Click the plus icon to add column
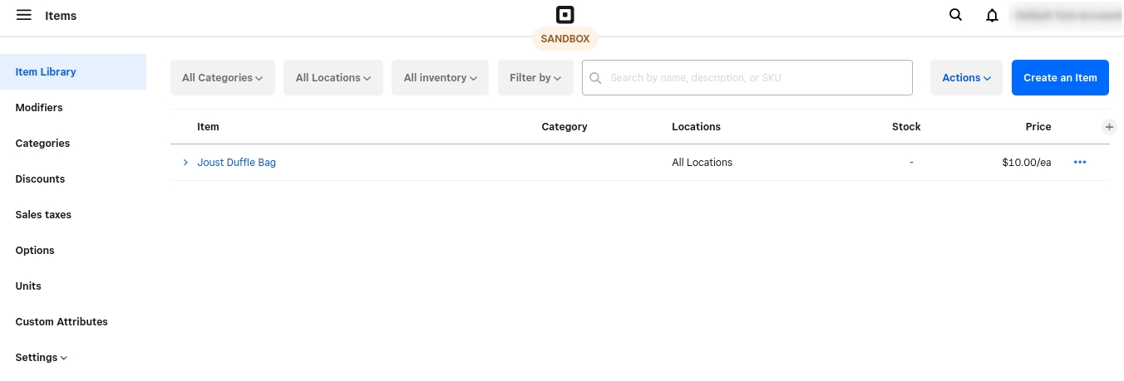Screen dimensions: 1124x381 pyautogui.click(x=1109, y=127)
